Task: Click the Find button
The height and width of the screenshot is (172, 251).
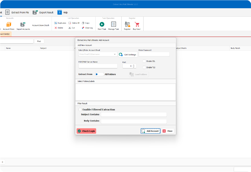Action: tap(39, 41)
